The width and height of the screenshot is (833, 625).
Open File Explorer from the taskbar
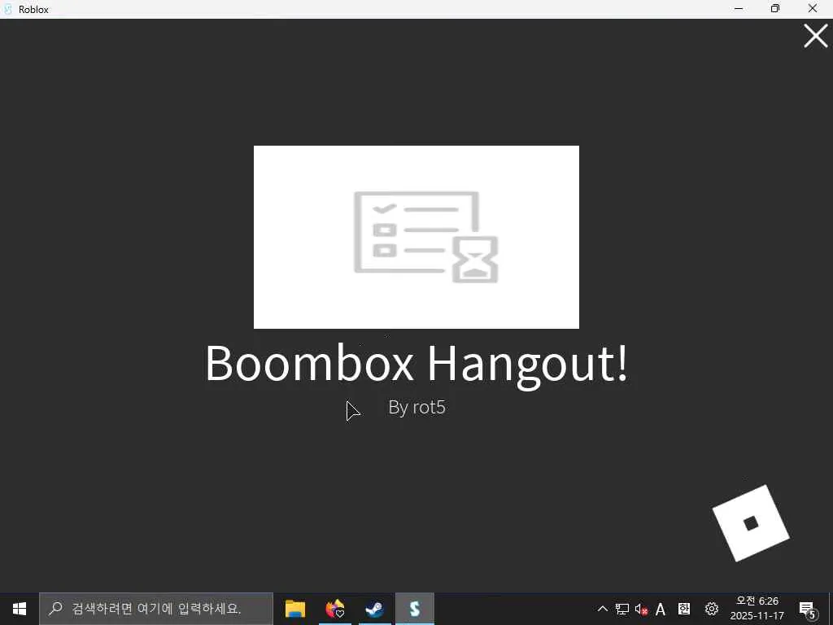tap(295, 609)
